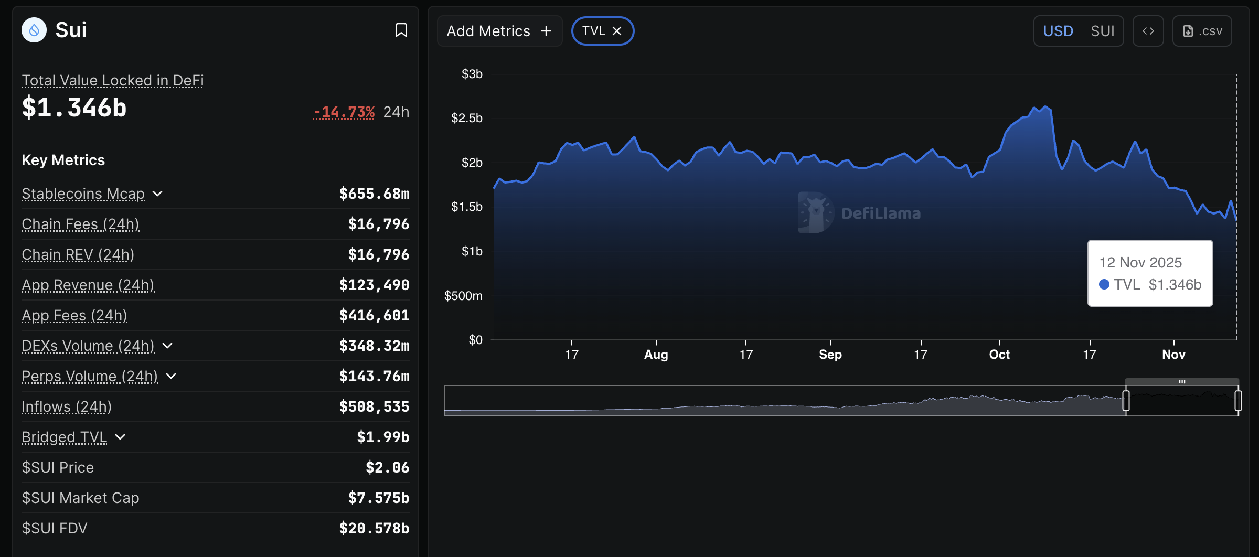Image resolution: width=1259 pixels, height=557 pixels.
Task: Select USD denomination toggle
Action: tap(1059, 31)
